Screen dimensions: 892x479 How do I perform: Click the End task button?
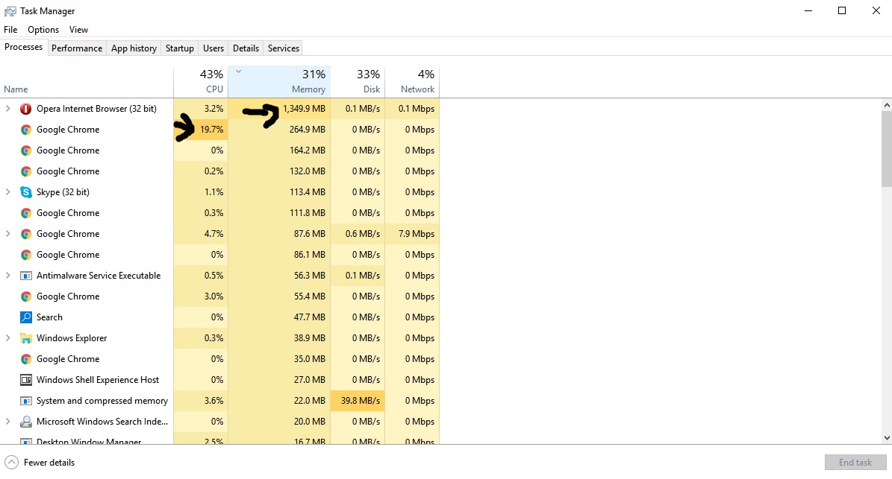855,463
